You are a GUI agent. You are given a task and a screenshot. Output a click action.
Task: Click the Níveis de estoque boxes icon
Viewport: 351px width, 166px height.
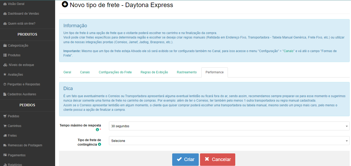point(6,65)
